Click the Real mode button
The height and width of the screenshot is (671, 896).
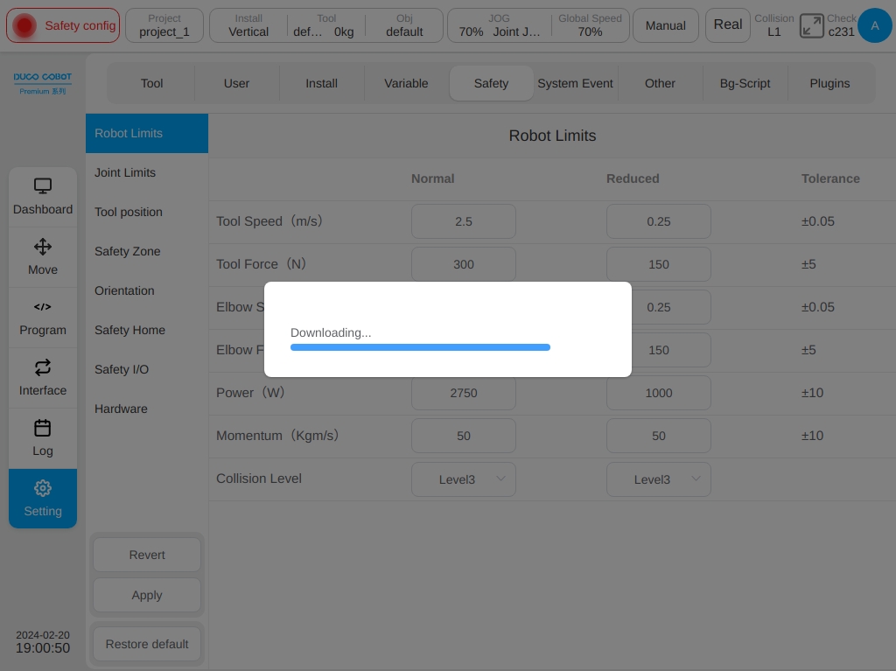click(727, 25)
